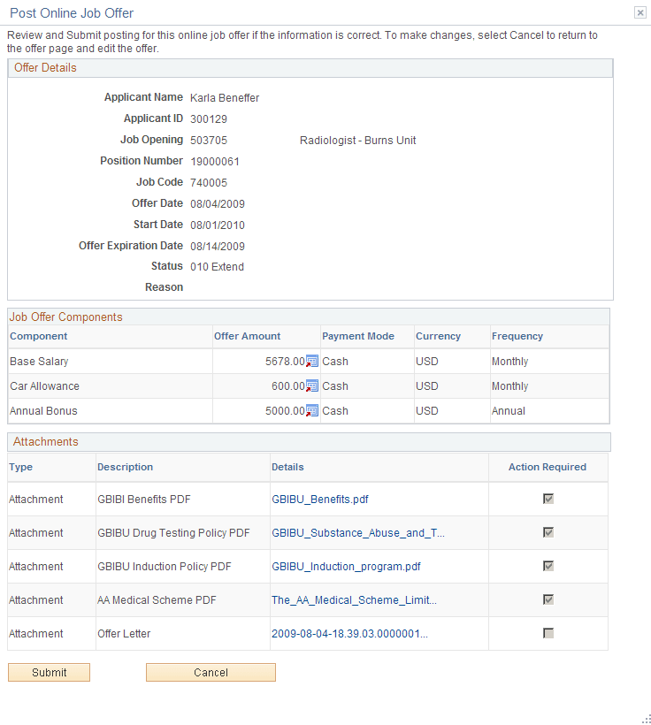View the GBIBU_Induction_program.pdf attachment

(345, 566)
